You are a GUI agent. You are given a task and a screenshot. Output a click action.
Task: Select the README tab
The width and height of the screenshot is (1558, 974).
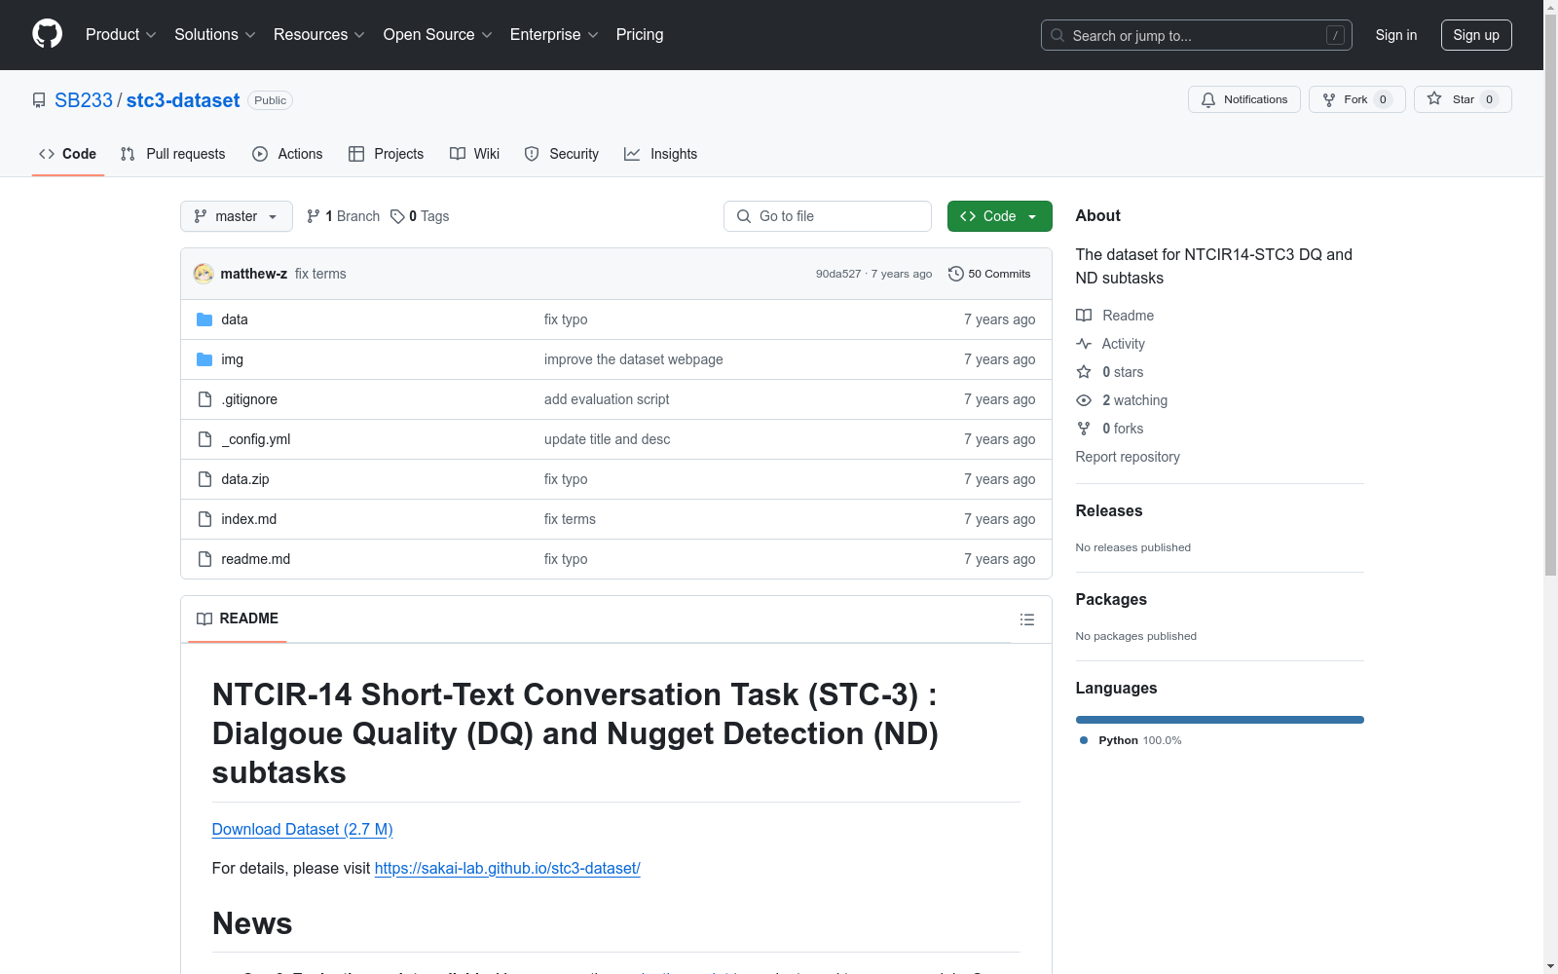click(x=238, y=618)
